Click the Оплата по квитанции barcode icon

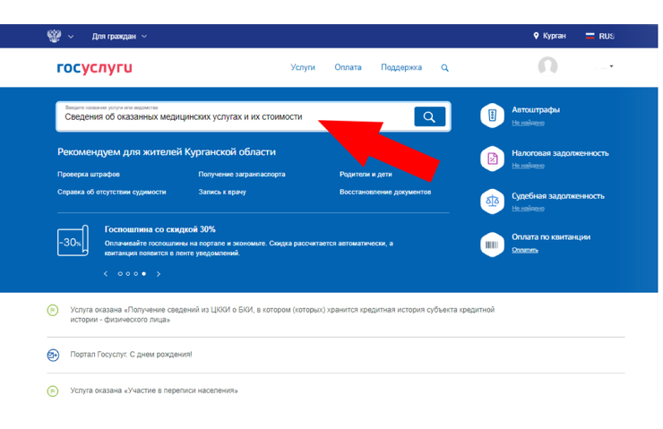[492, 245]
